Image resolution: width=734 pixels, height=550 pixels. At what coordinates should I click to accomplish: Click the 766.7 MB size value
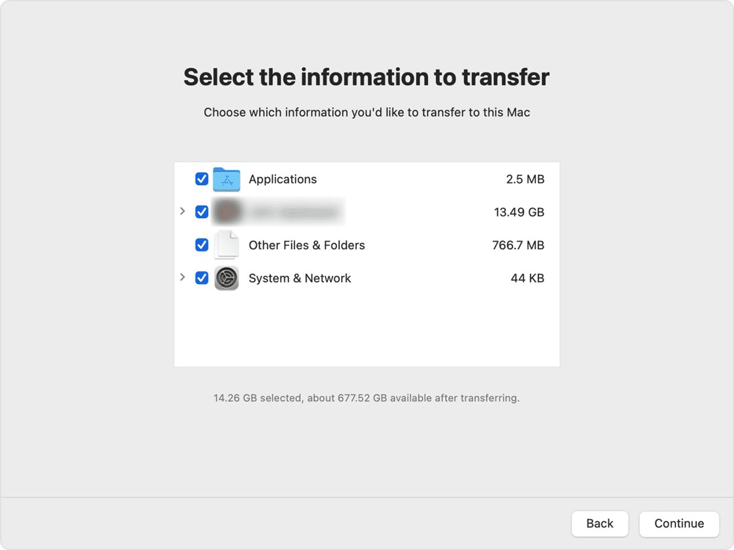coord(518,245)
